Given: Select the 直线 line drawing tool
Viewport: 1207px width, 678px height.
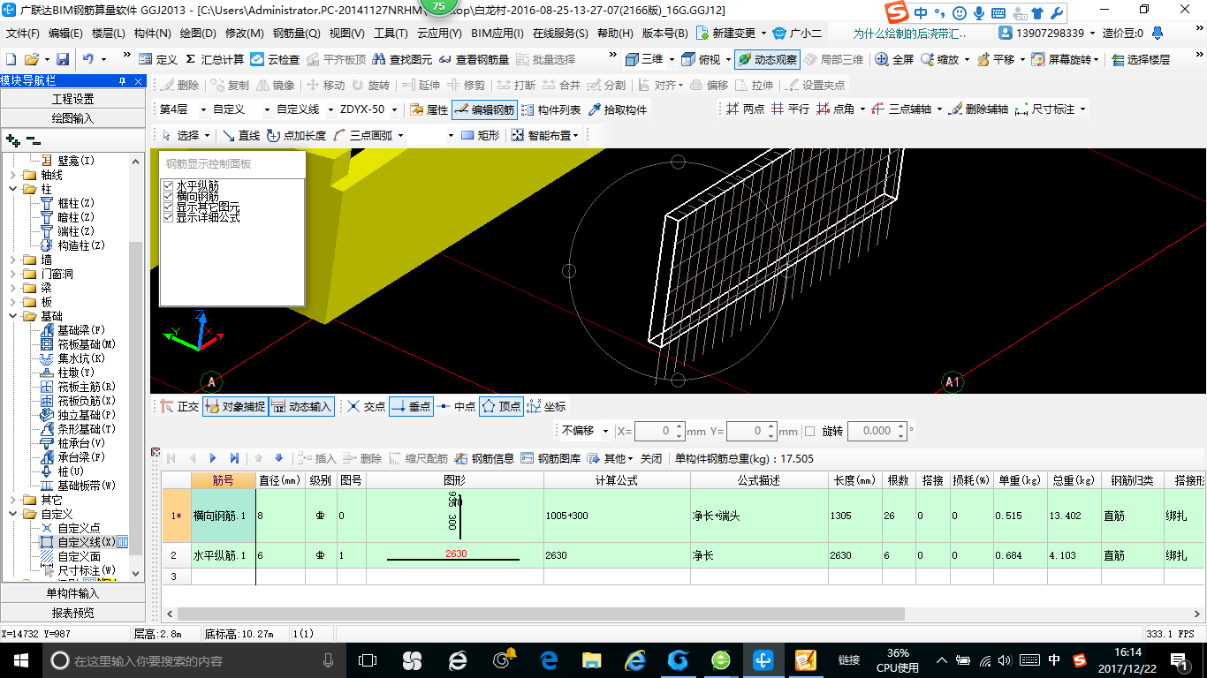Looking at the screenshot, I should (x=240, y=135).
